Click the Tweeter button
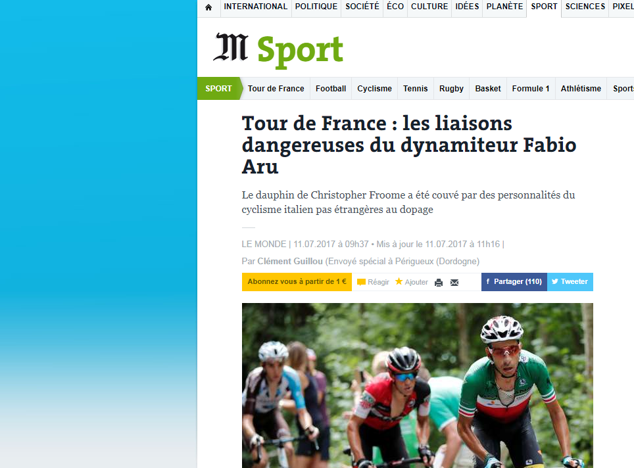 [x=570, y=282]
